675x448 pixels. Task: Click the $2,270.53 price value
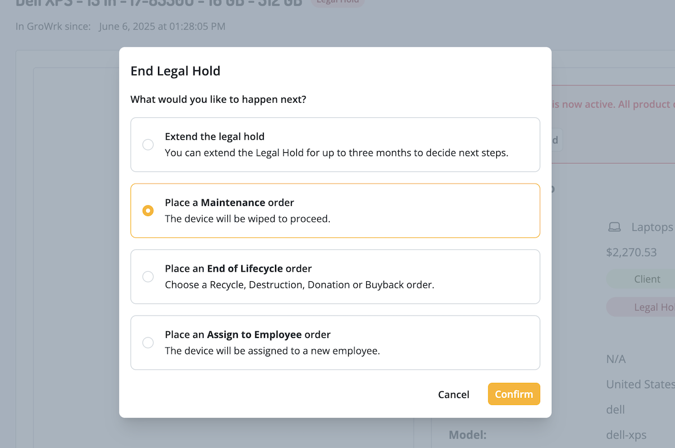pos(631,252)
